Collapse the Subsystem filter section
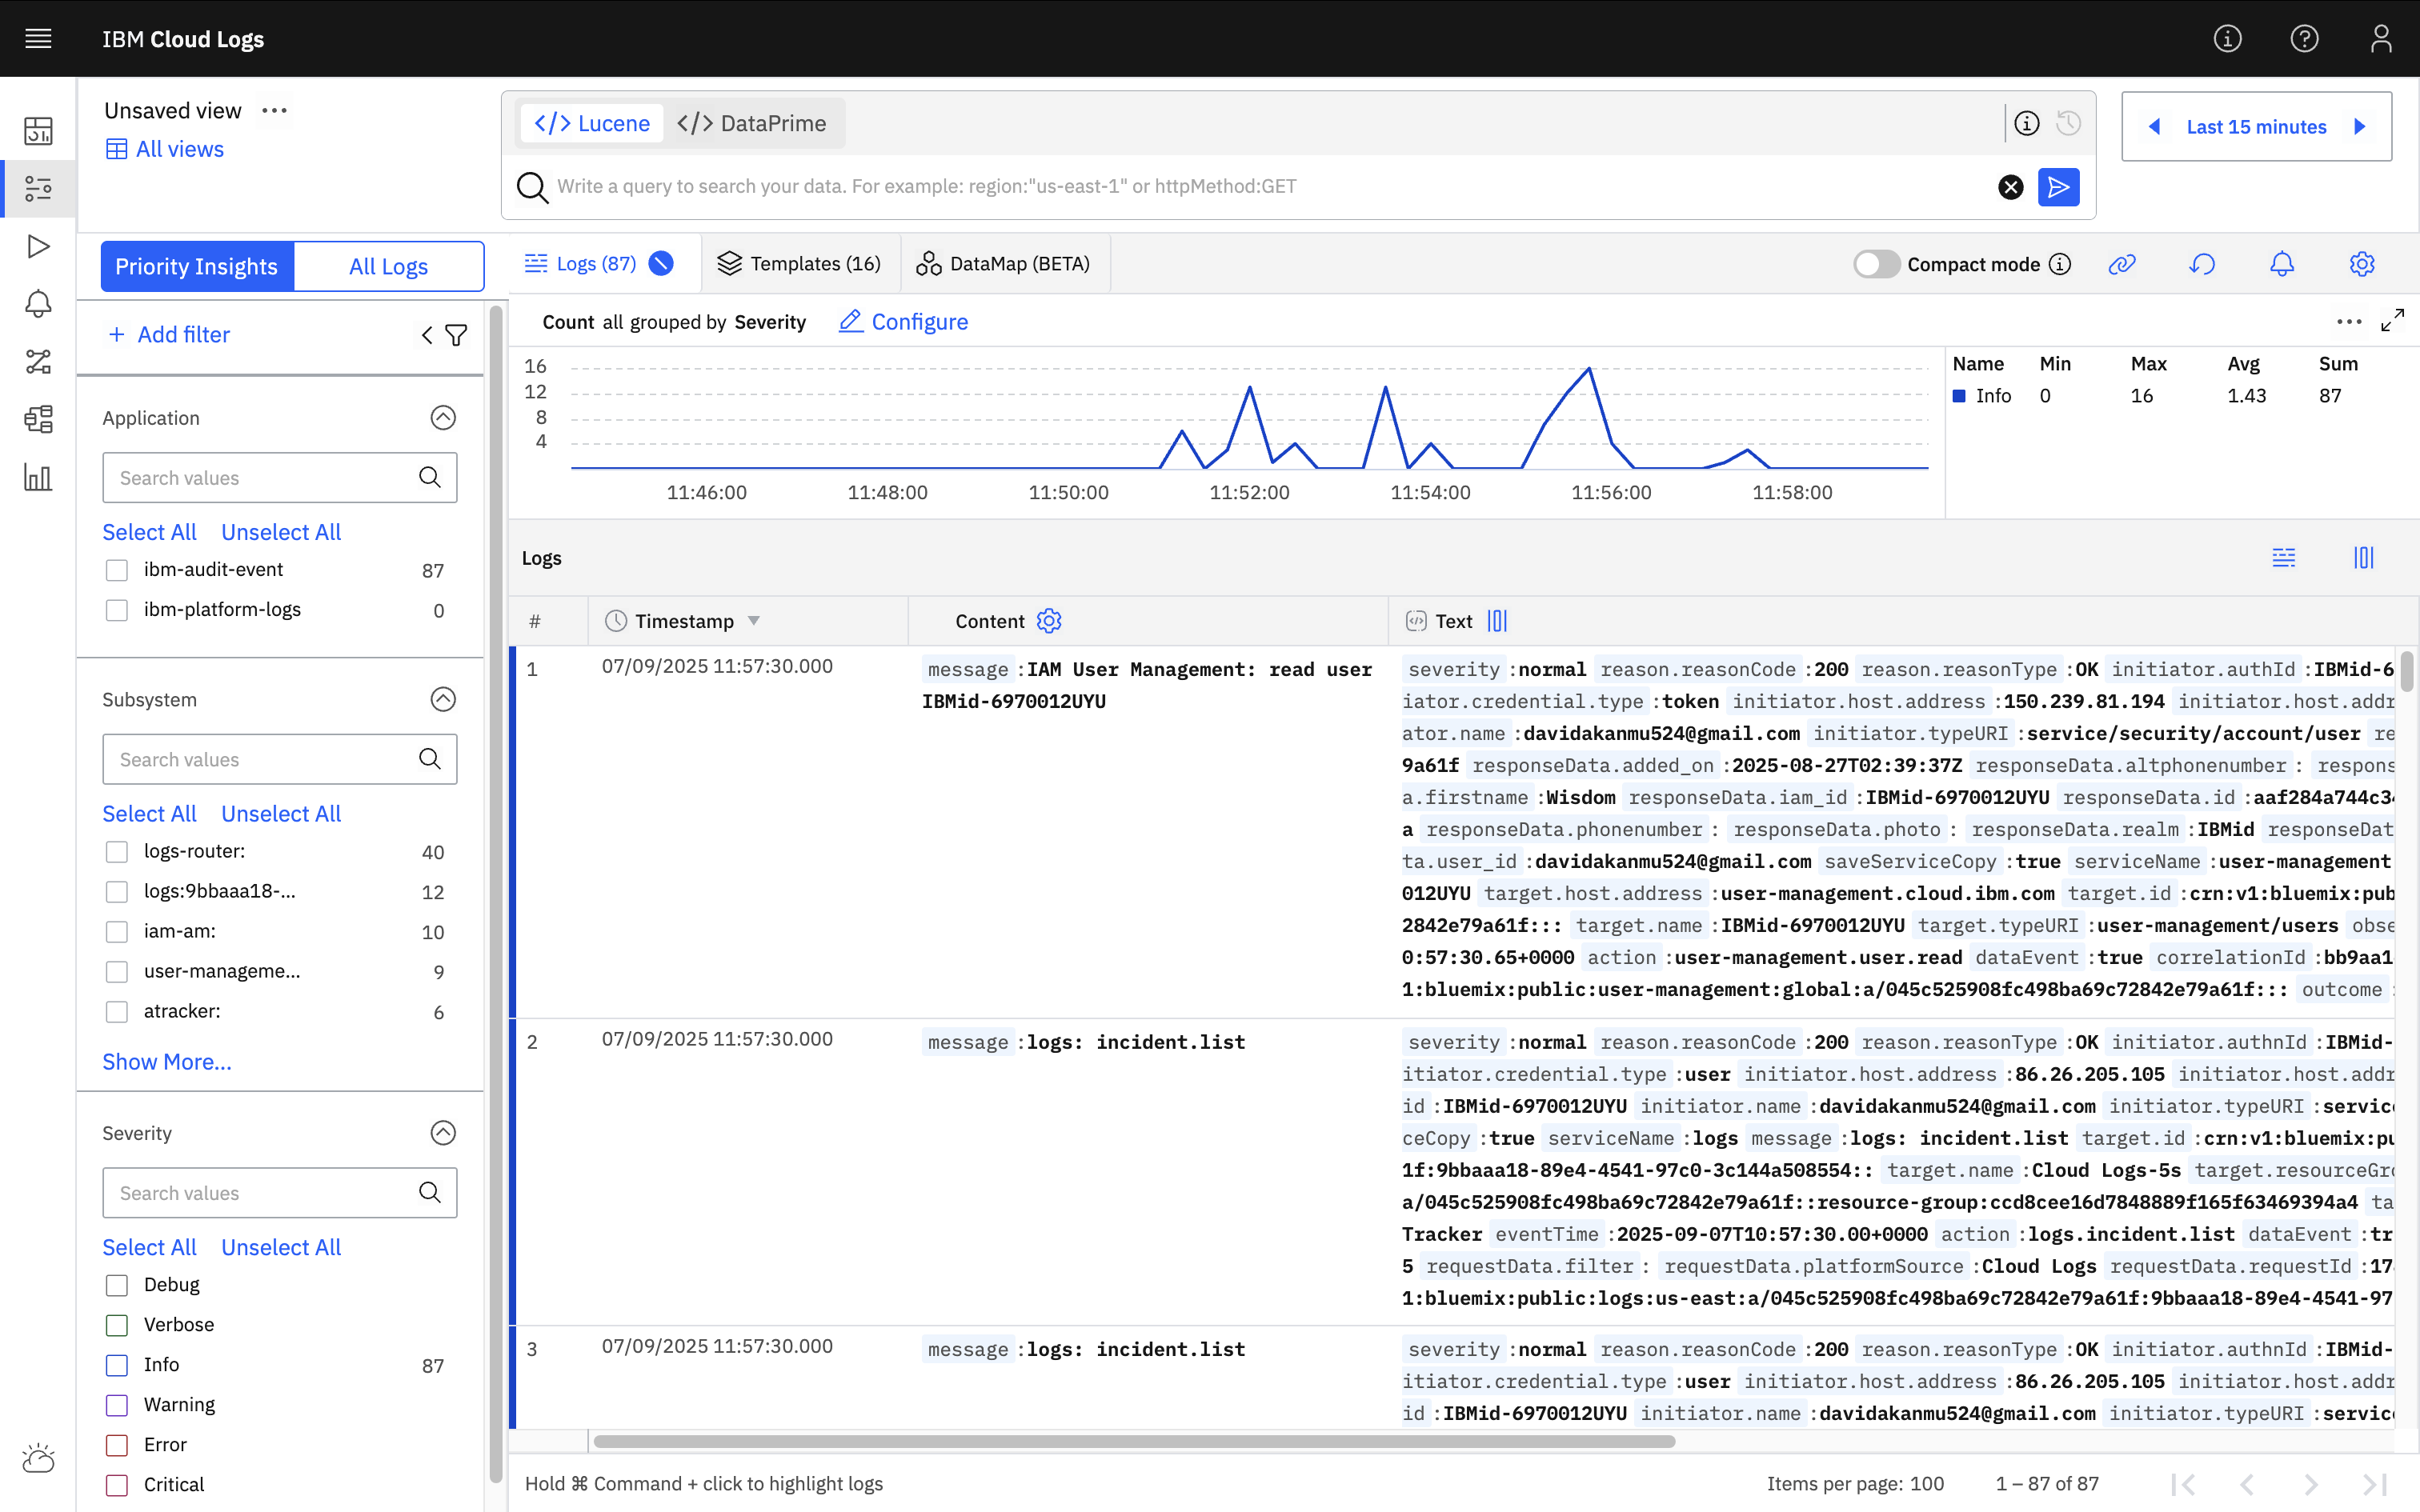 (x=443, y=699)
